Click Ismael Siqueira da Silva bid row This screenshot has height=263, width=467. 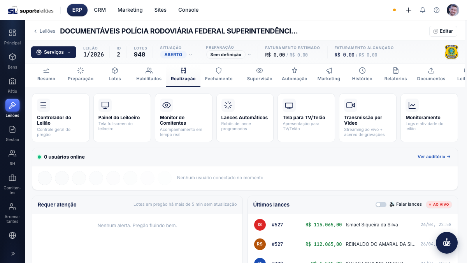[x=353, y=225]
